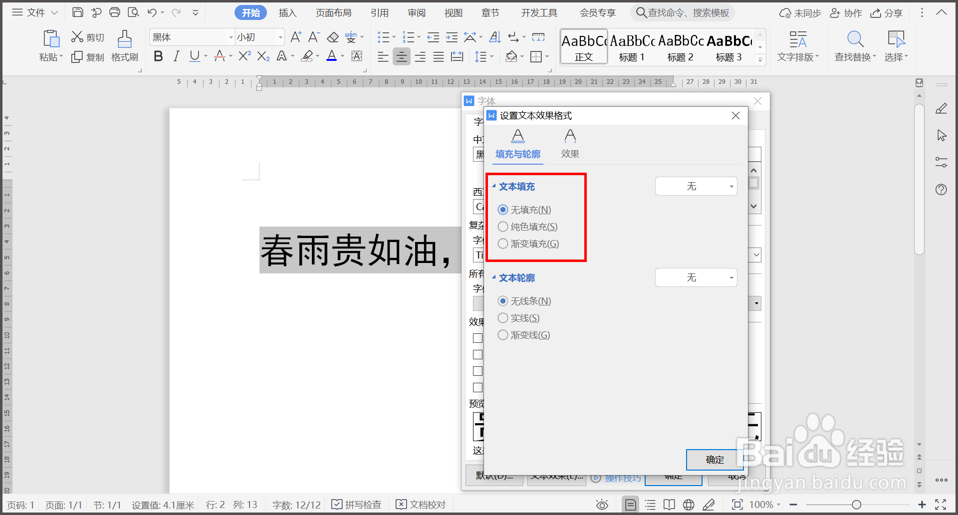The image size is (958, 515).
Task: Click the search command box
Action: (x=683, y=12)
